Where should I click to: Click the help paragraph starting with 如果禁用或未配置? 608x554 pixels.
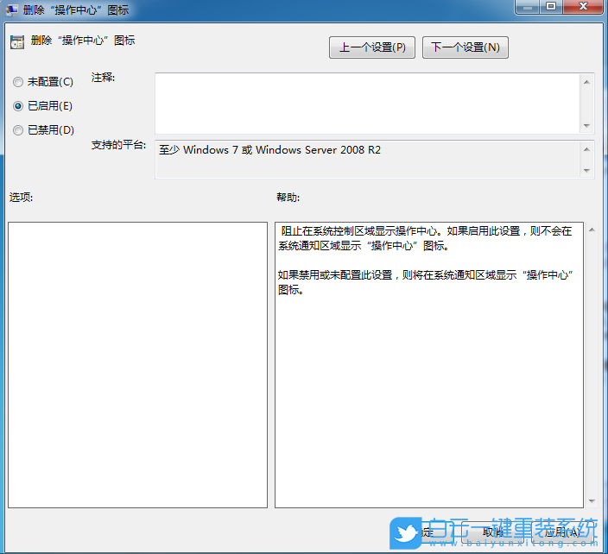[426, 282]
